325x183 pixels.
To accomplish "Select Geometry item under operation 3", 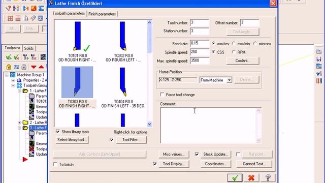I will (x=38, y=143).
